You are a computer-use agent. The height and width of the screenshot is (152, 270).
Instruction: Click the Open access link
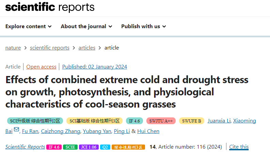pyautogui.click(x=41, y=67)
